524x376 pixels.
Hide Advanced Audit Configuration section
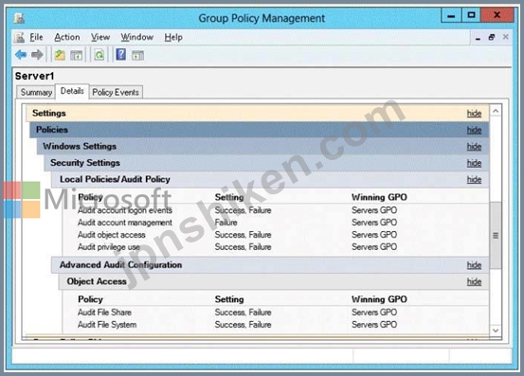[474, 265]
